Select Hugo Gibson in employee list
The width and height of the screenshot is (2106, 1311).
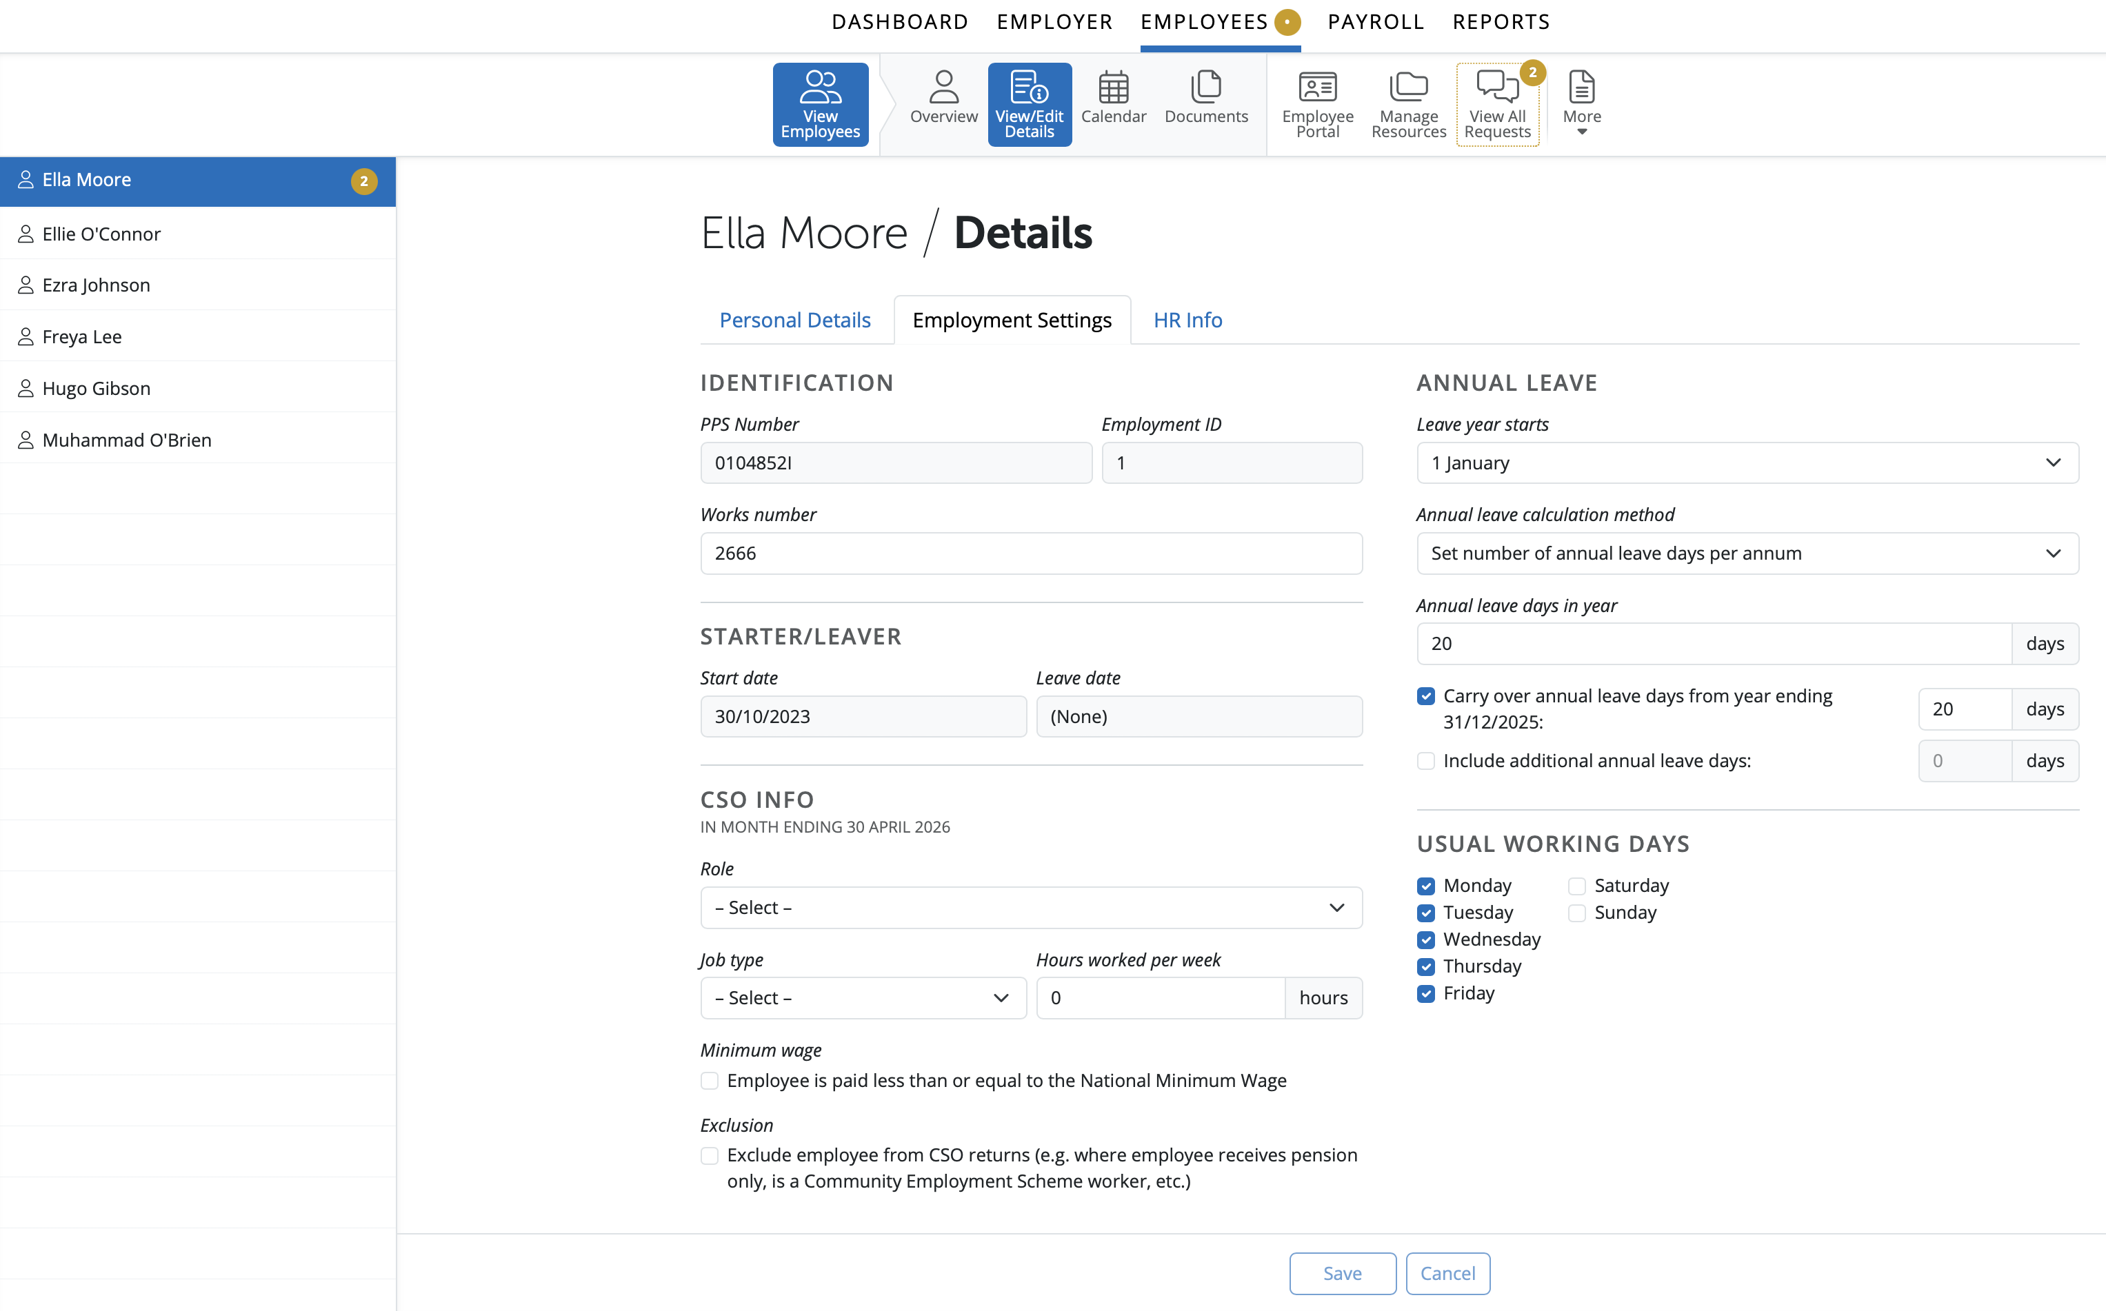tap(97, 389)
